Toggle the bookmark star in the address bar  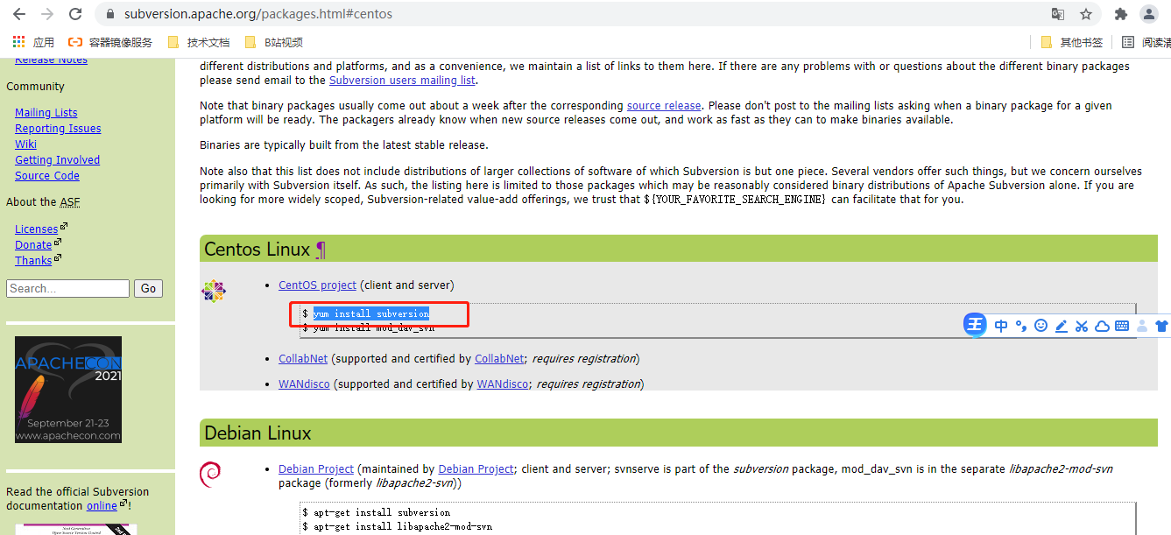click(x=1086, y=15)
